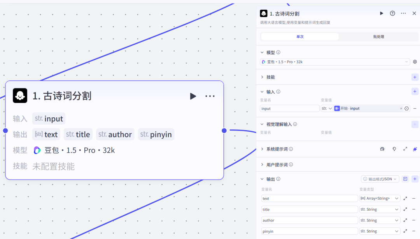The width and height of the screenshot is (420, 239).
Task: Collapse the 输出 section
Action: [x=262, y=179]
